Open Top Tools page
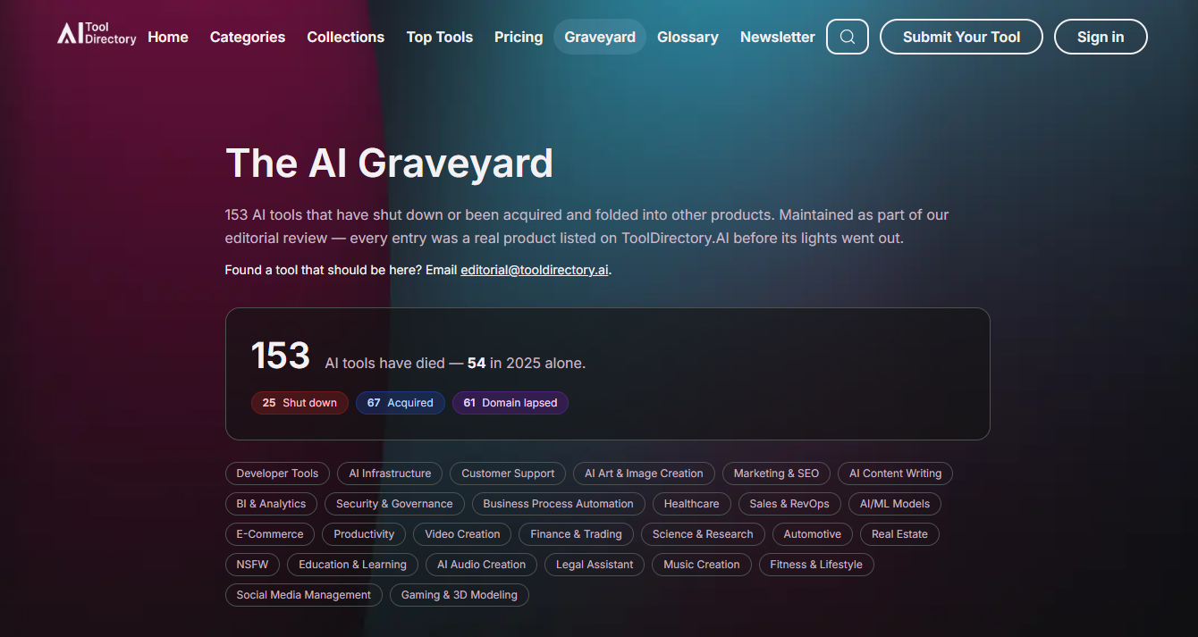Viewport: 1198px width, 637px height. [x=440, y=37]
